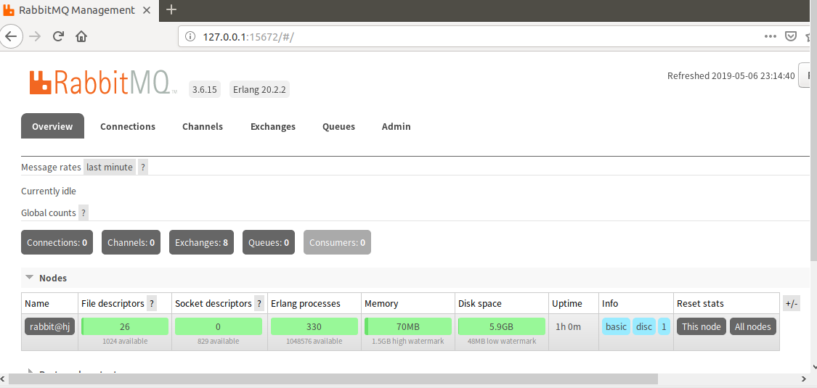
Task: Open help for Global counts question mark
Action: pos(84,212)
